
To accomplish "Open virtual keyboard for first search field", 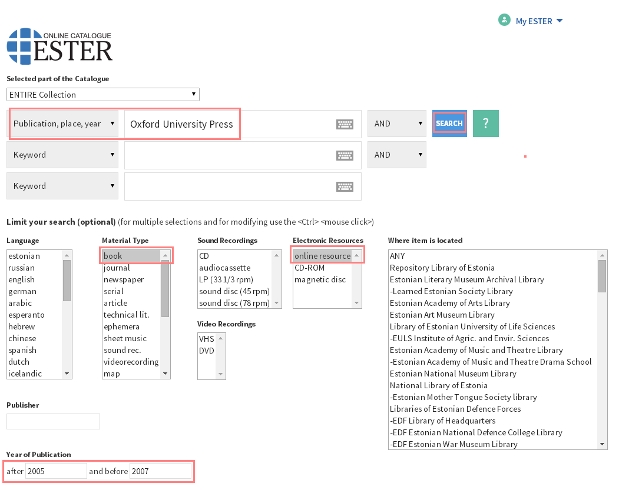I will click(345, 124).
